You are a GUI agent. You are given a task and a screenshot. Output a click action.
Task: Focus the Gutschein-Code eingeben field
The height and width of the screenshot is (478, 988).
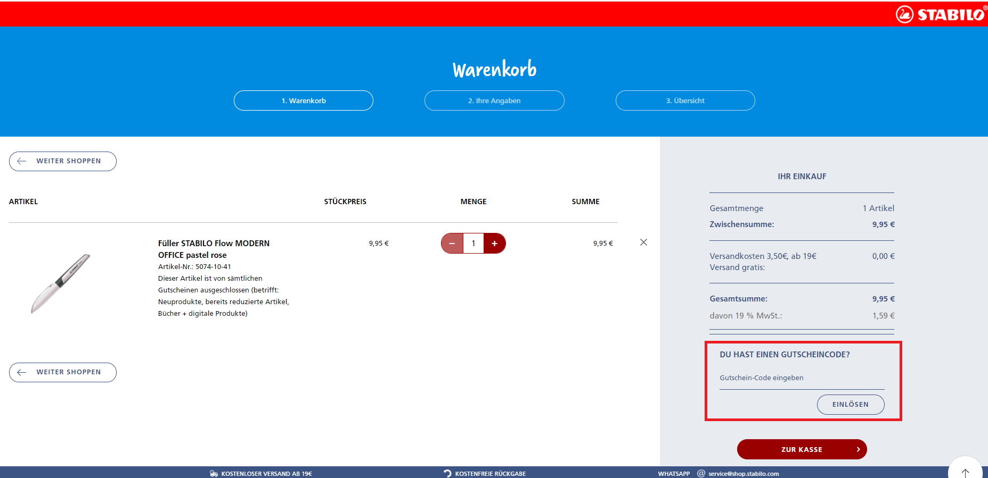click(802, 378)
